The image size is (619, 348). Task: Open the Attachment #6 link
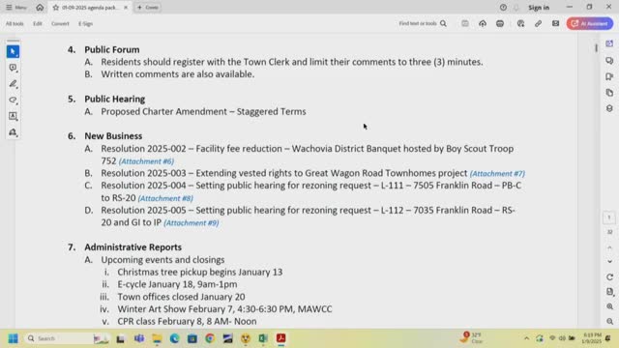click(146, 161)
